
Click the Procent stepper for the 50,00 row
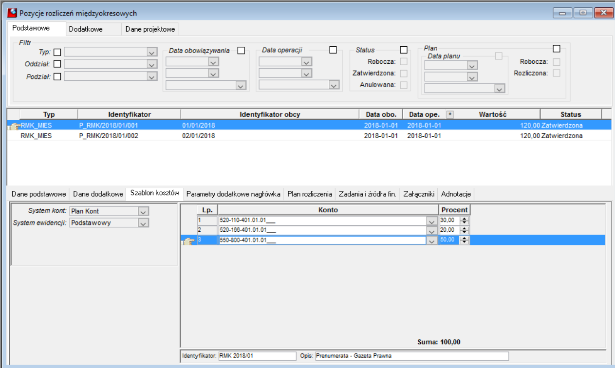(465, 240)
